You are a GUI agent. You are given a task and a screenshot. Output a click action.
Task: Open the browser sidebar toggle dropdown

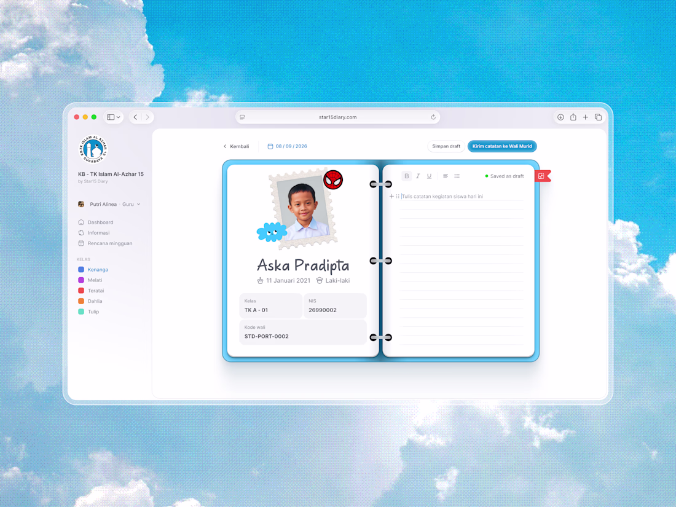point(114,117)
